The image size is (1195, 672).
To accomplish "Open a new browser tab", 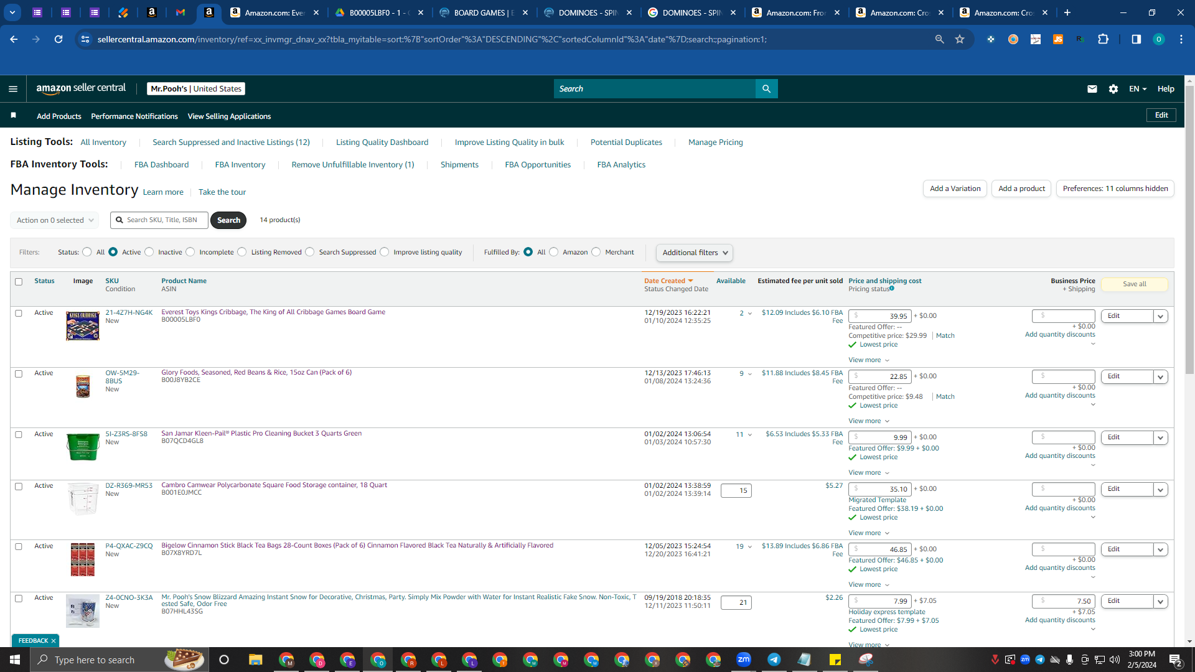I will click(x=1067, y=12).
